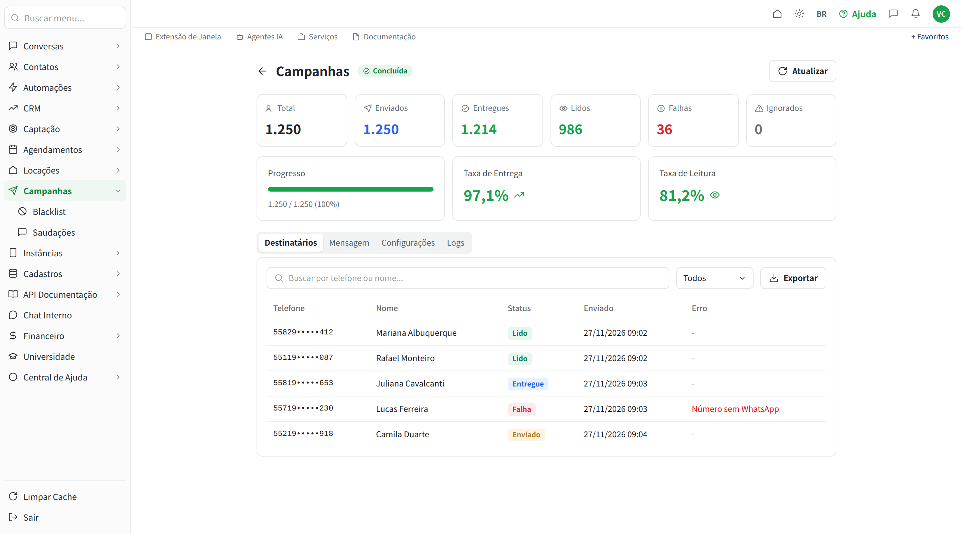Open Cadastros database icon
The height and width of the screenshot is (534, 962).
point(13,274)
